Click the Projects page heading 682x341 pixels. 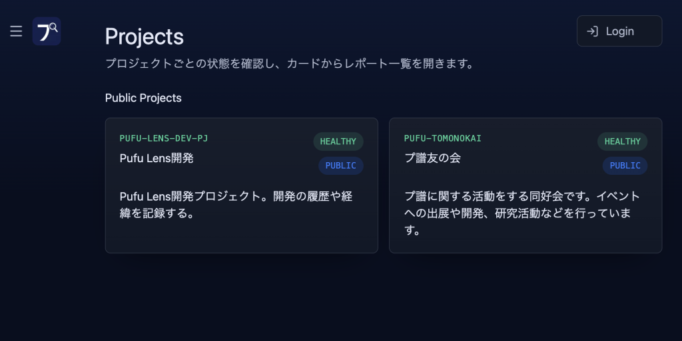145,37
